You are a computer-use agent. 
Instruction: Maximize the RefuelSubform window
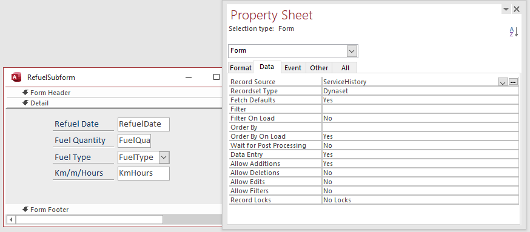[x=216, y=78]
